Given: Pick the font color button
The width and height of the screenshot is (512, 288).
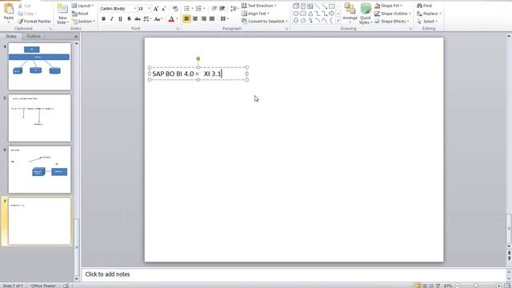Looking at the screenshot, I should [x=171, y=19].
